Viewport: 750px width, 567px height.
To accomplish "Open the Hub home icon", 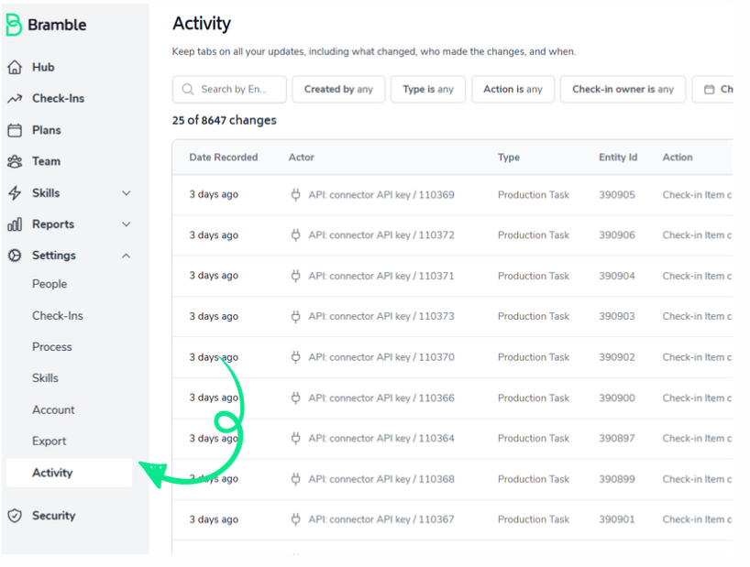I will pyautogui.click(x=15, y=67).
